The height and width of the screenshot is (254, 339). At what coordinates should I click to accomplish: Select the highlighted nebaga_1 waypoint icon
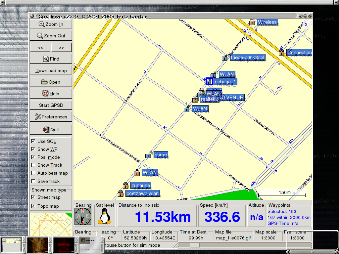209,81
